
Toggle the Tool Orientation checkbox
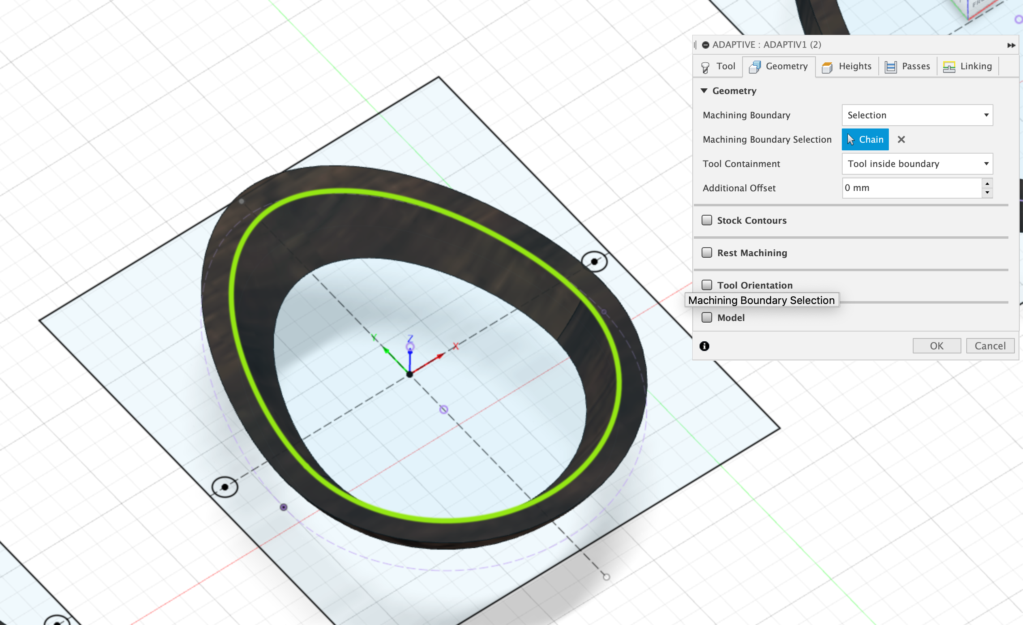[x=706, y=285]
